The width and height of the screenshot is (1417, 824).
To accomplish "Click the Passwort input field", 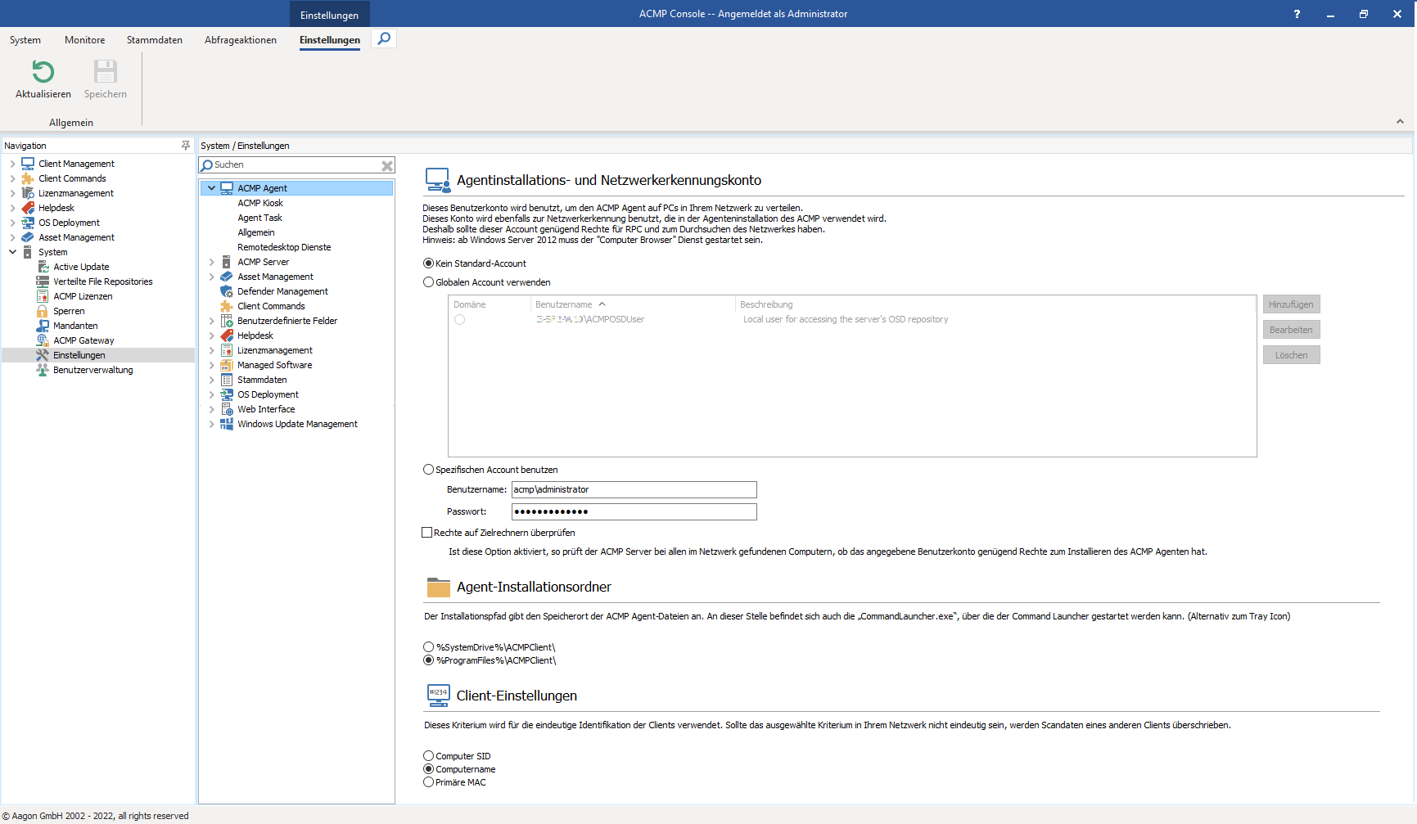I will click(x=634, y=511).
